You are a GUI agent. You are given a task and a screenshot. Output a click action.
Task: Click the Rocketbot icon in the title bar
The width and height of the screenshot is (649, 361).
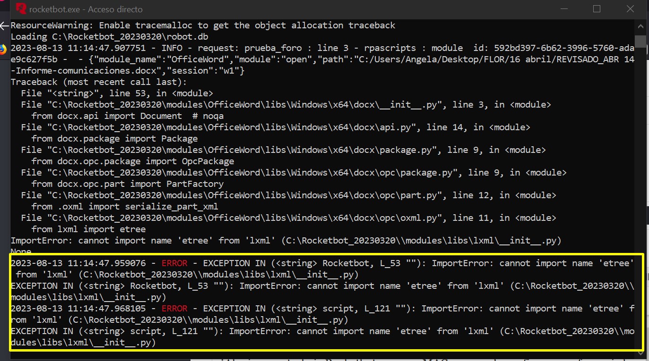[x=21, y=9]
